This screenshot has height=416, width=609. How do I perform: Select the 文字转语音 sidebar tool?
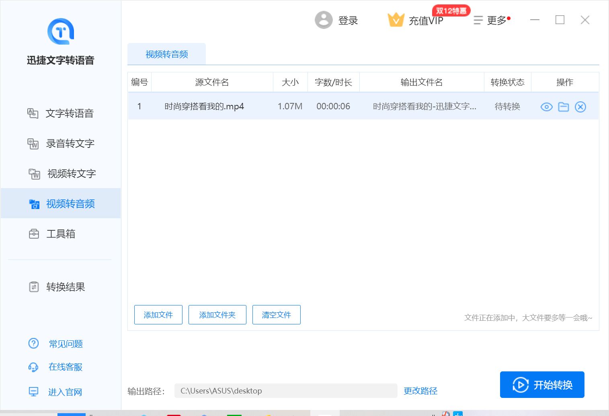pyautogui.click(x=69, y=113)
